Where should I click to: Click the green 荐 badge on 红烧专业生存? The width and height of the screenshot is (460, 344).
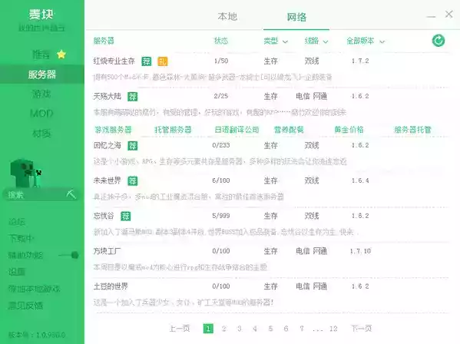coord(147,61)
